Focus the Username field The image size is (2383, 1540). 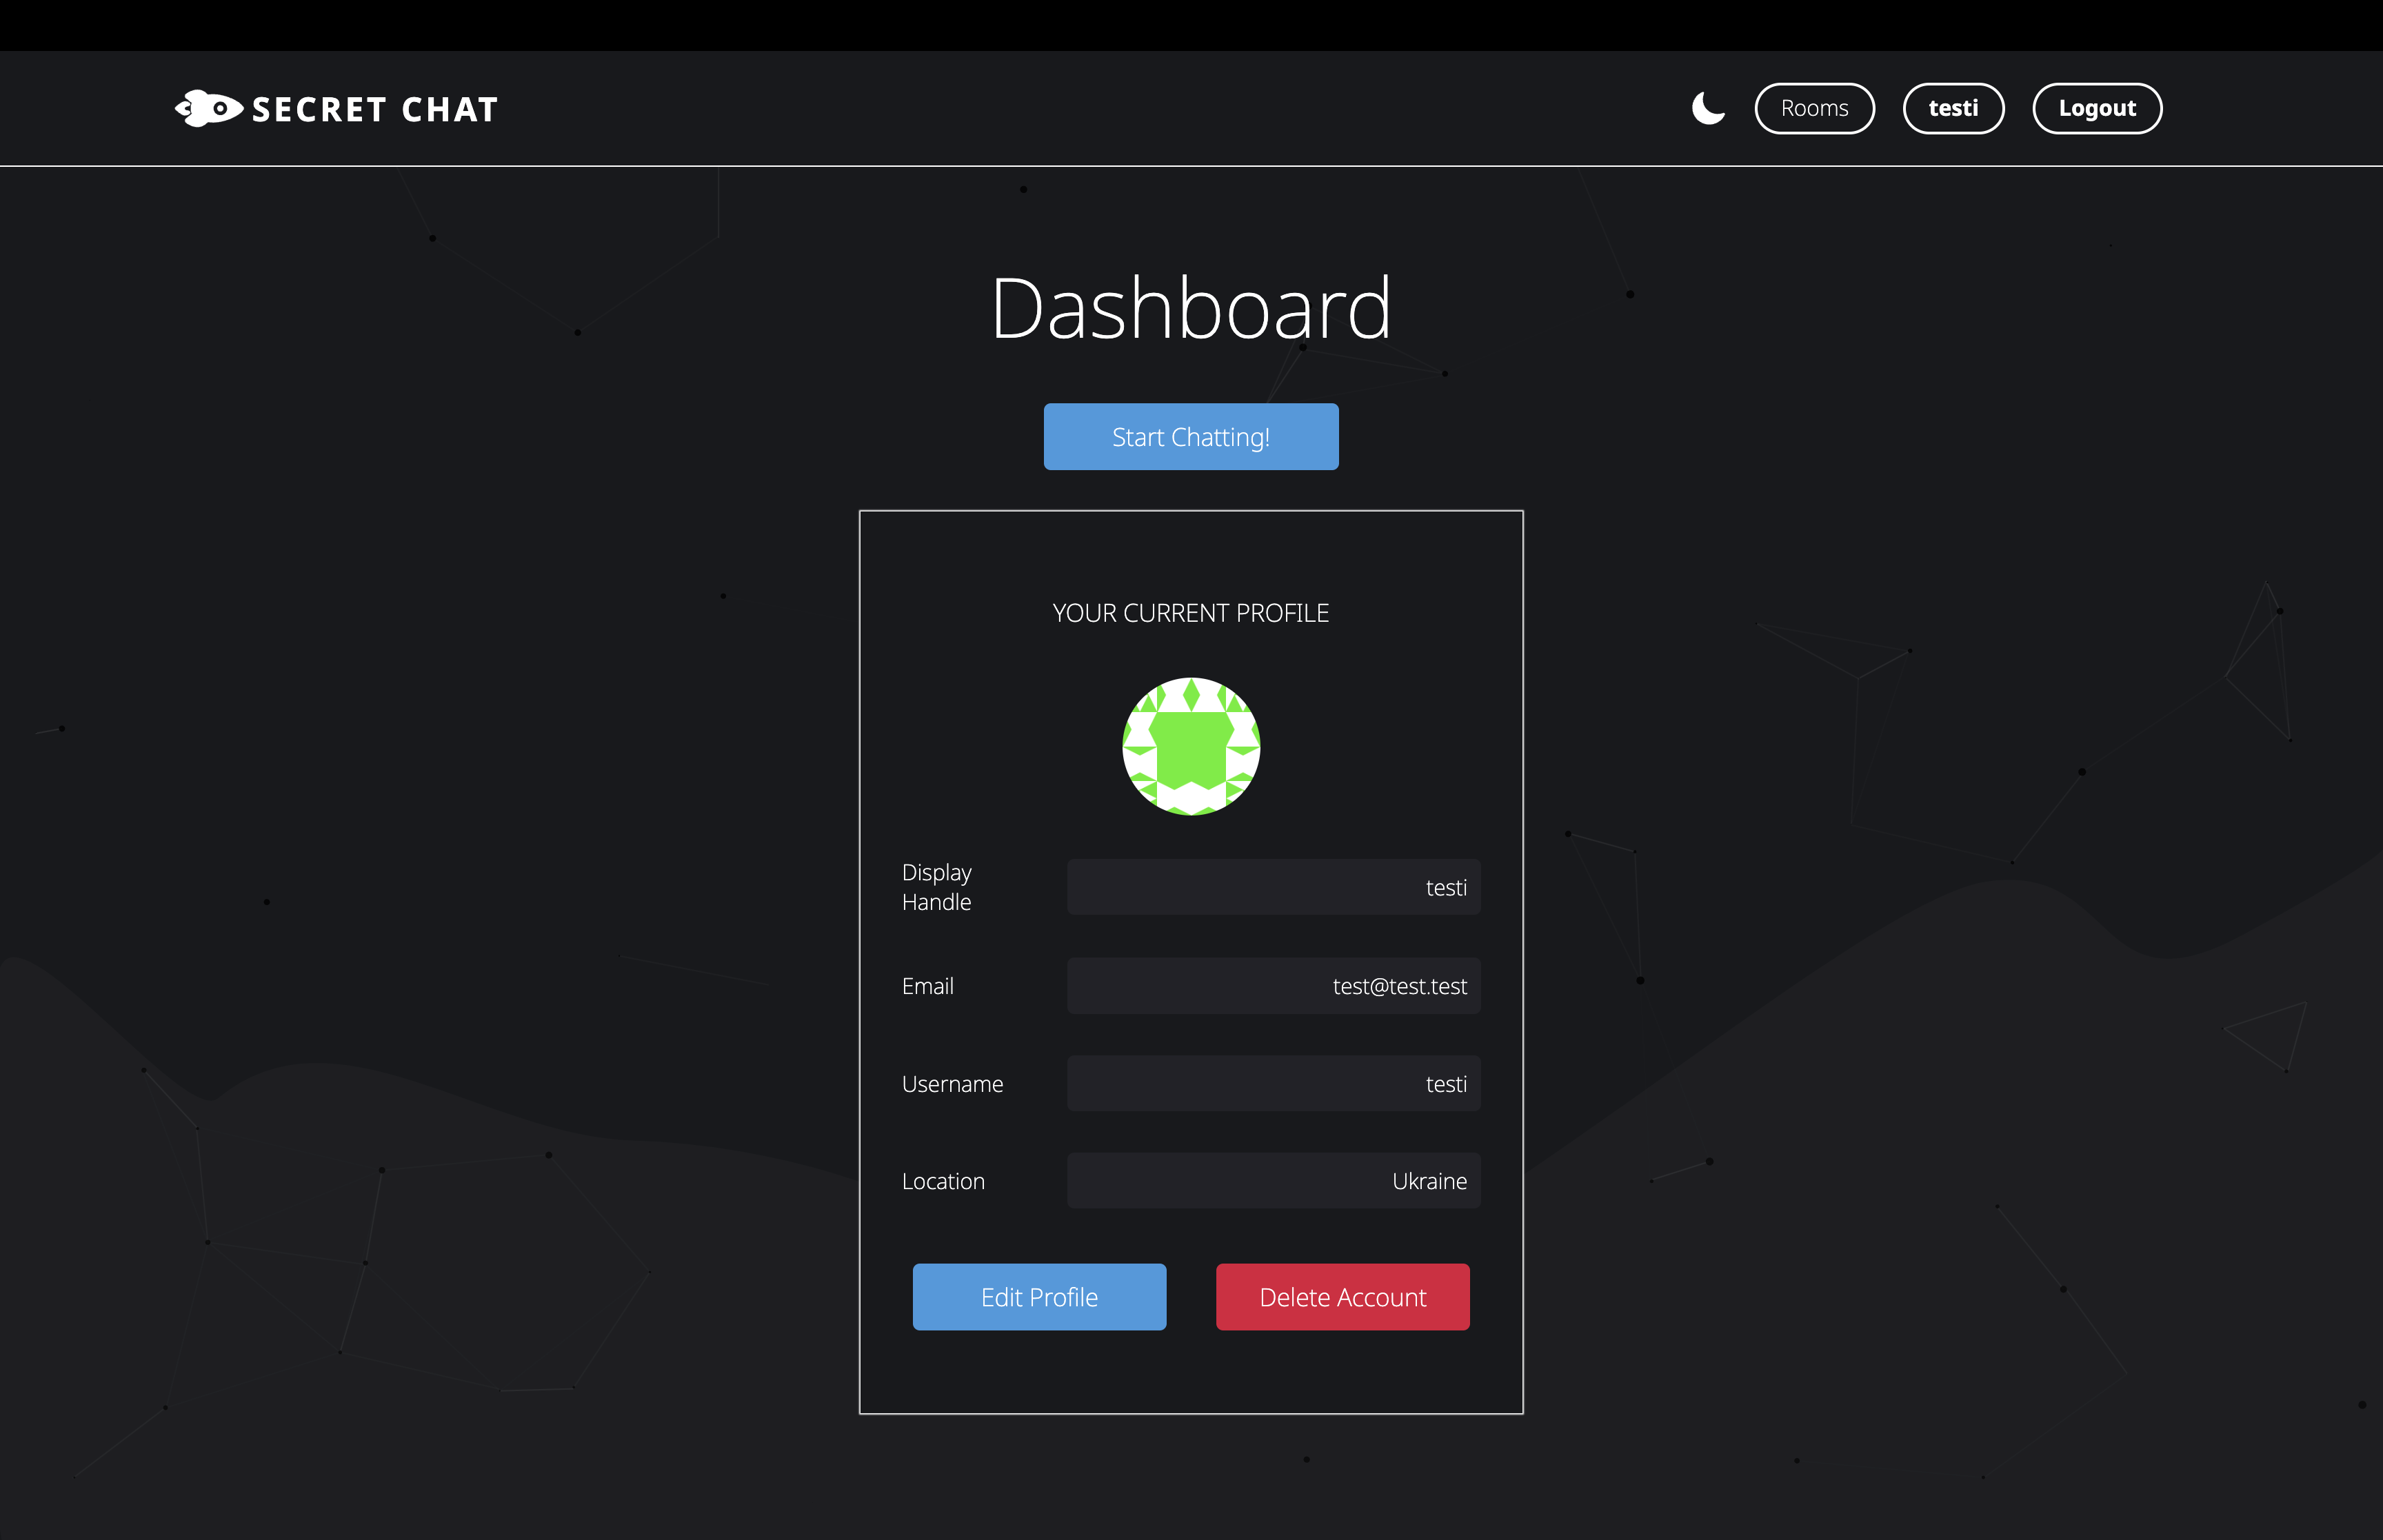1273,1084
